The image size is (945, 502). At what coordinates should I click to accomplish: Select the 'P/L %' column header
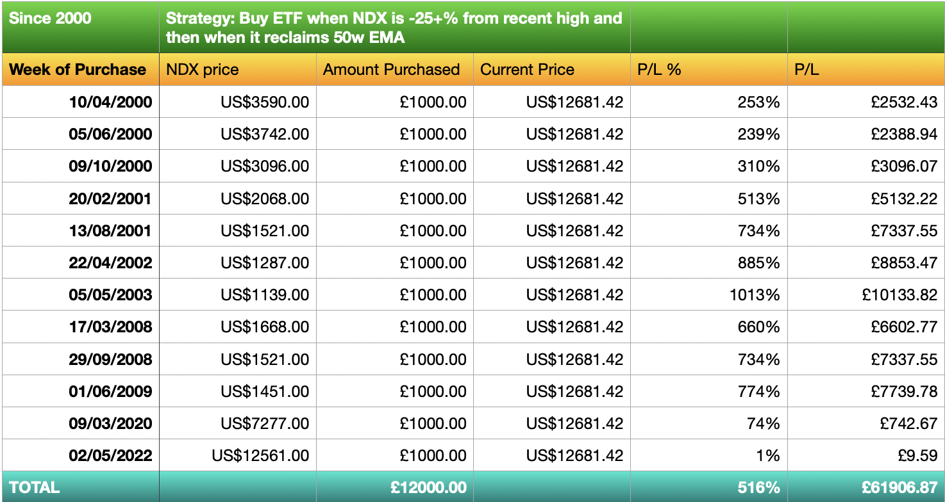pyautogui.click(x=709, y=69)
